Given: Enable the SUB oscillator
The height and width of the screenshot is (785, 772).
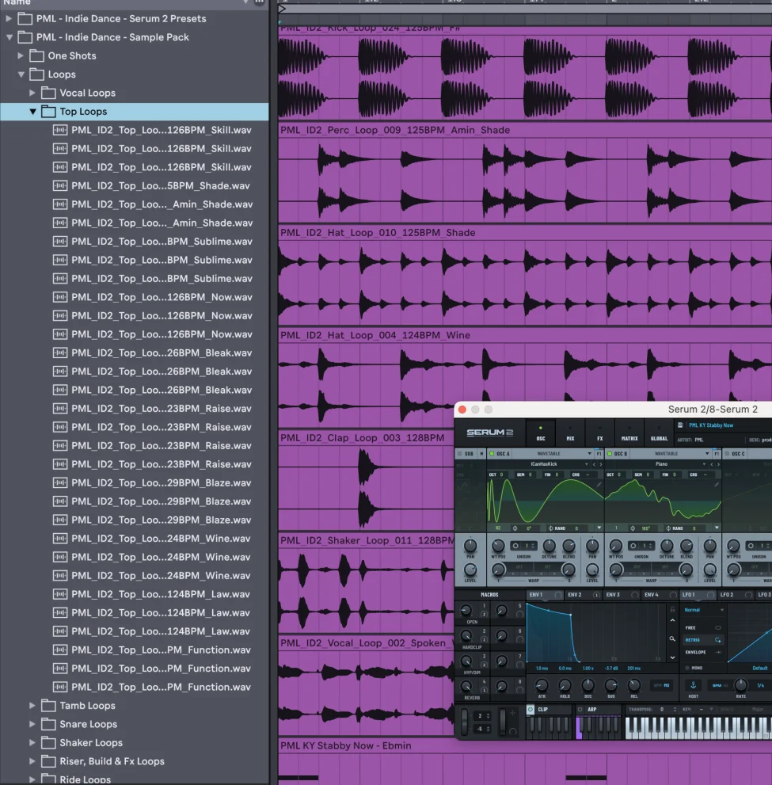Looking at the screenshot, I should click(460, 454).
